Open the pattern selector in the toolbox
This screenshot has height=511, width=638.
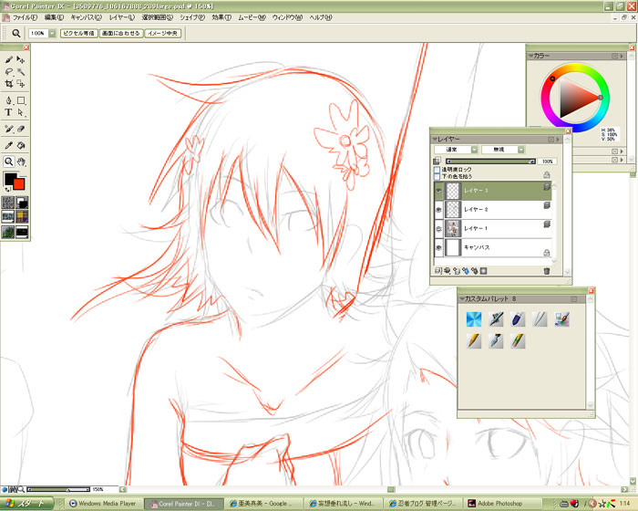(7, 217)
